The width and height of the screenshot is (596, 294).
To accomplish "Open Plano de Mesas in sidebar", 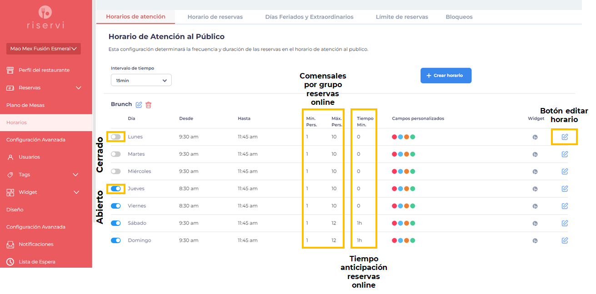I will tap(25, 105).
